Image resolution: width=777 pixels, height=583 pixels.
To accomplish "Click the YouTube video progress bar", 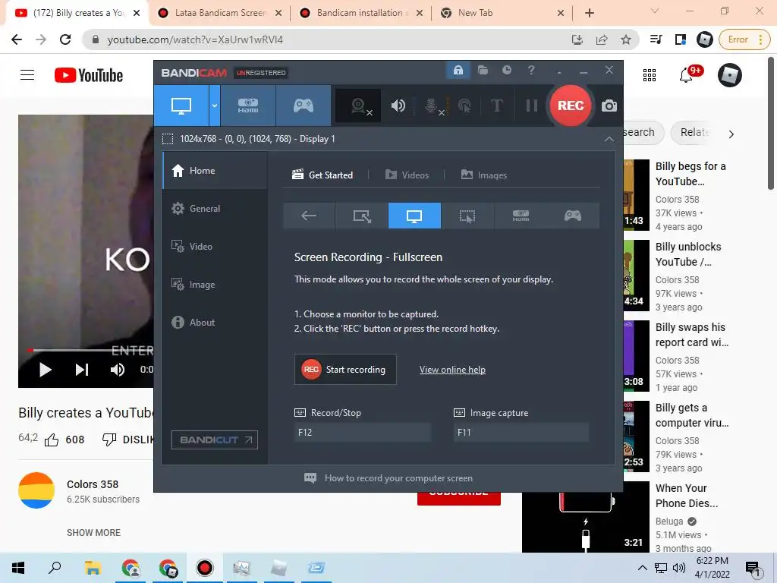I will pyautogui.click(x=90, y=350).
